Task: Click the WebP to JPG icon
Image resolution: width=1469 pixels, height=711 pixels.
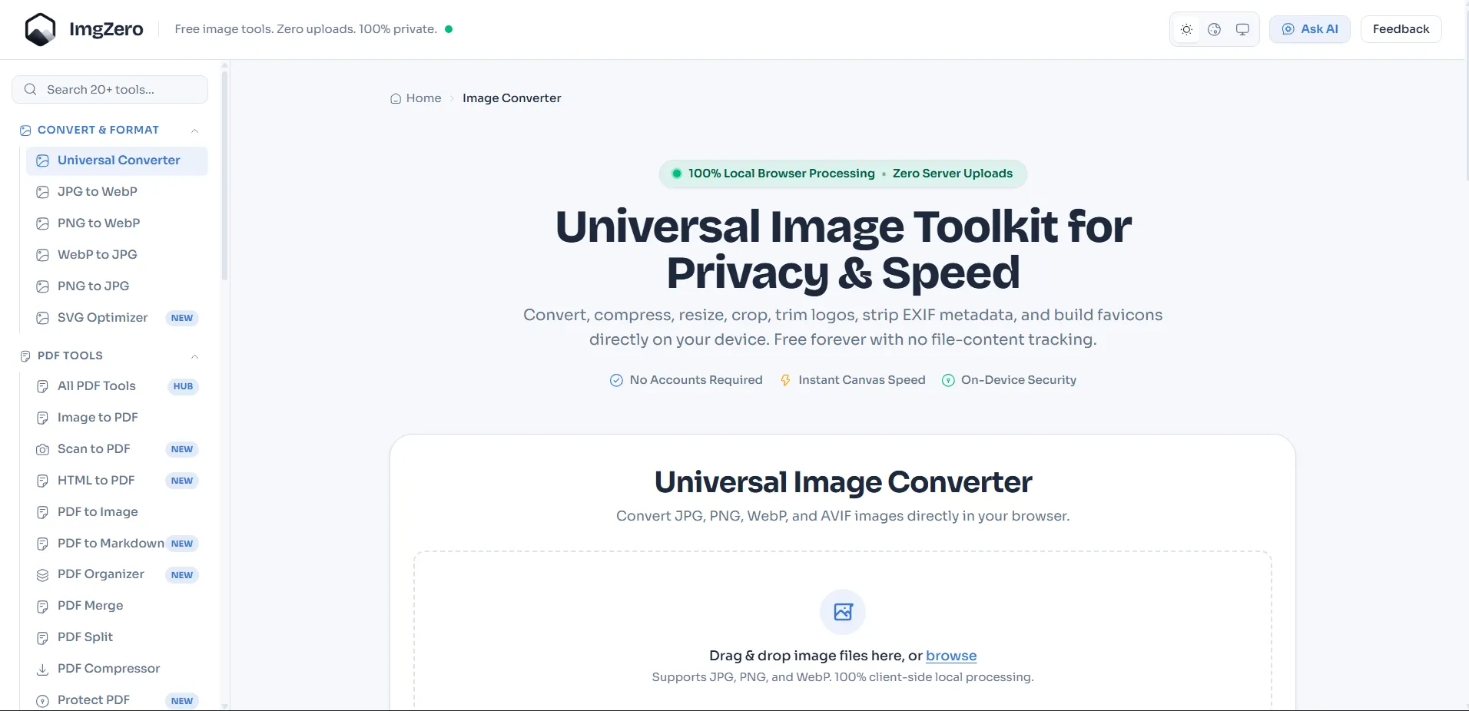Action: tap(43, 255)
